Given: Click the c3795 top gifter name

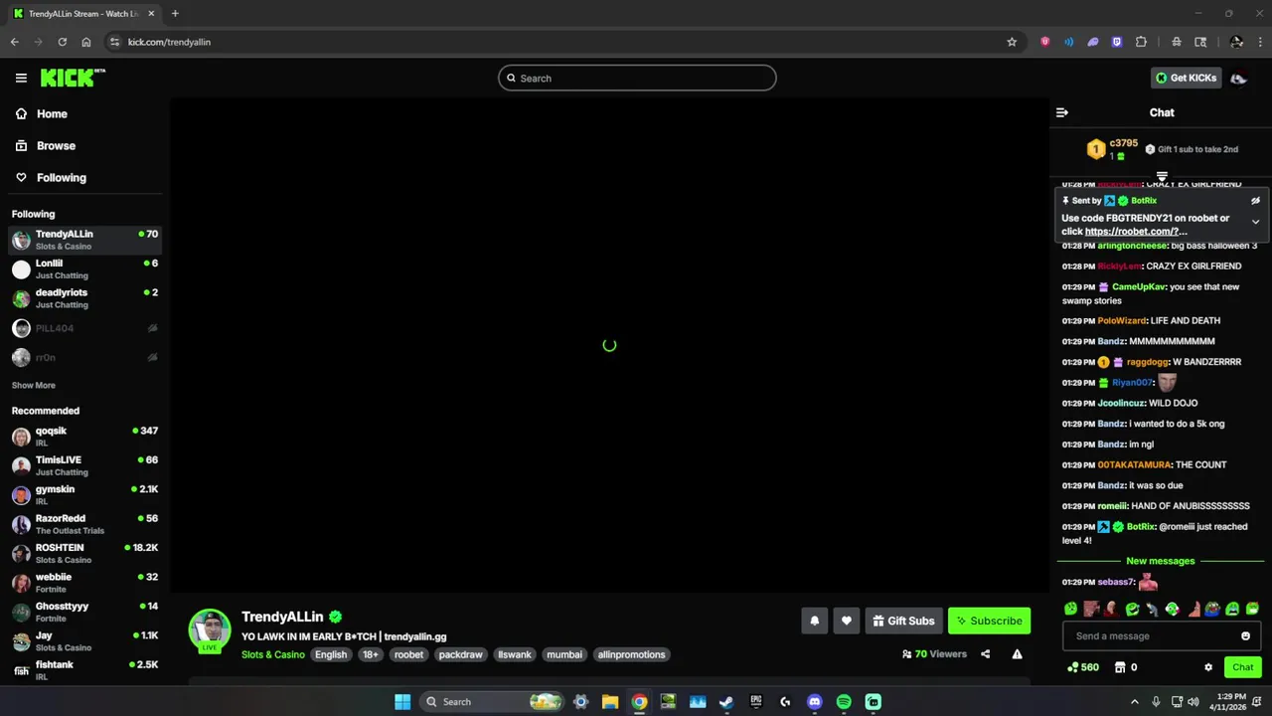Looking at the screenshot, I should pyautogui.click(x=1123, y=143).
